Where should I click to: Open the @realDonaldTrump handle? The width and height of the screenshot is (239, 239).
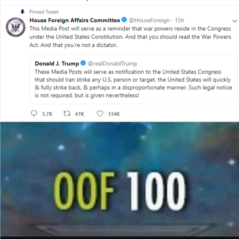tap(112, 63)
